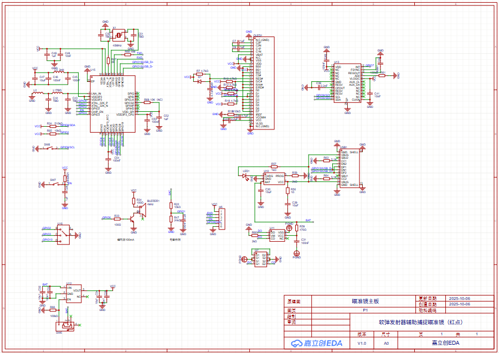This screenshot has height=353, width=499.
Task: Click the D1 diode near R7
Action: point(199,81)
